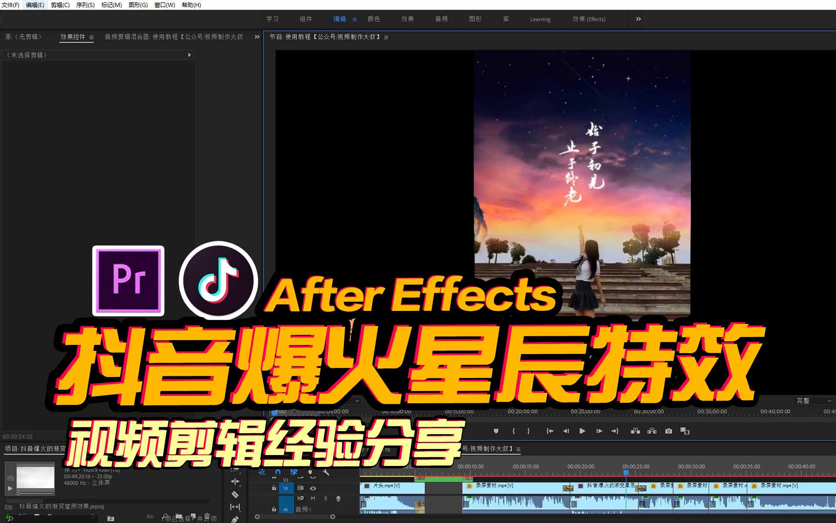
Task: Select the Razor tool
Action: (235, 494)
